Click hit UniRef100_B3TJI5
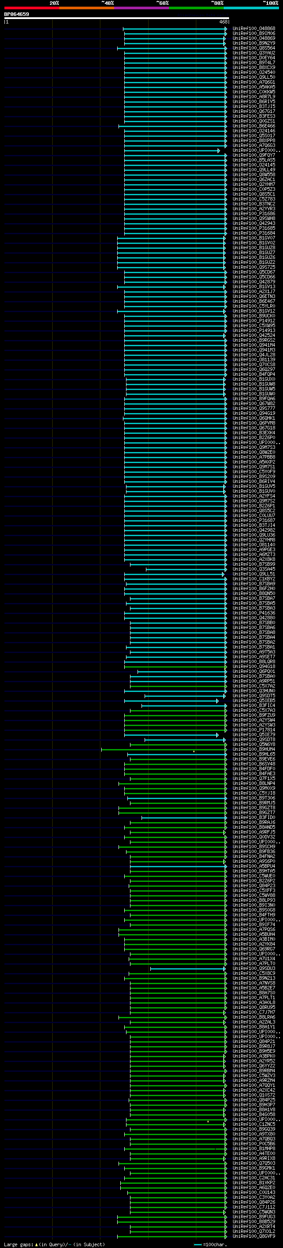 click(254, 106)
